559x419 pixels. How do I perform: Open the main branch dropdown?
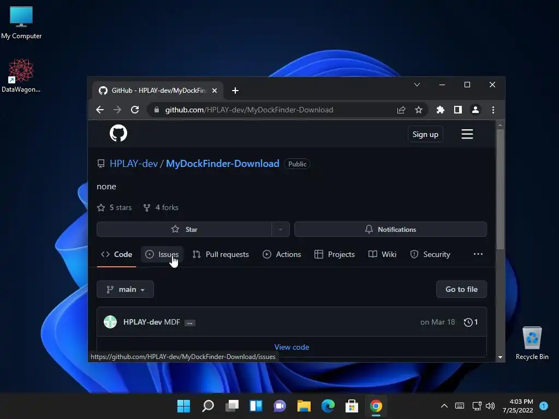125,289
